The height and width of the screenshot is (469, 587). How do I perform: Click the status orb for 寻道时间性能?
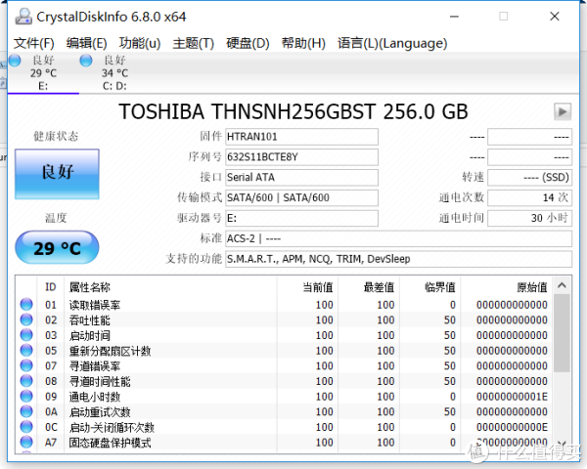26,381
